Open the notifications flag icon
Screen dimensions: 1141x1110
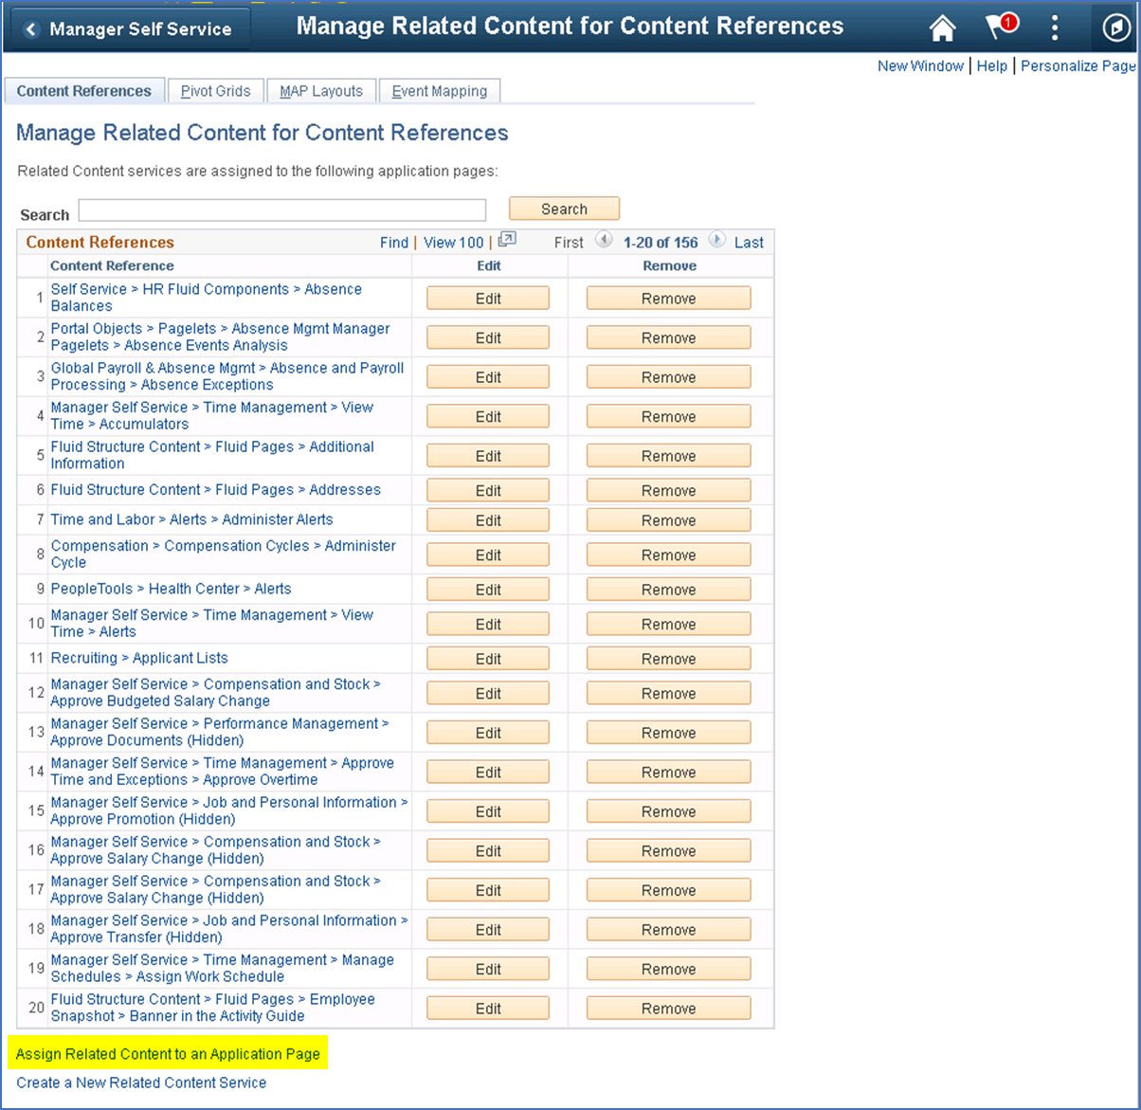(x=999, y=27)
